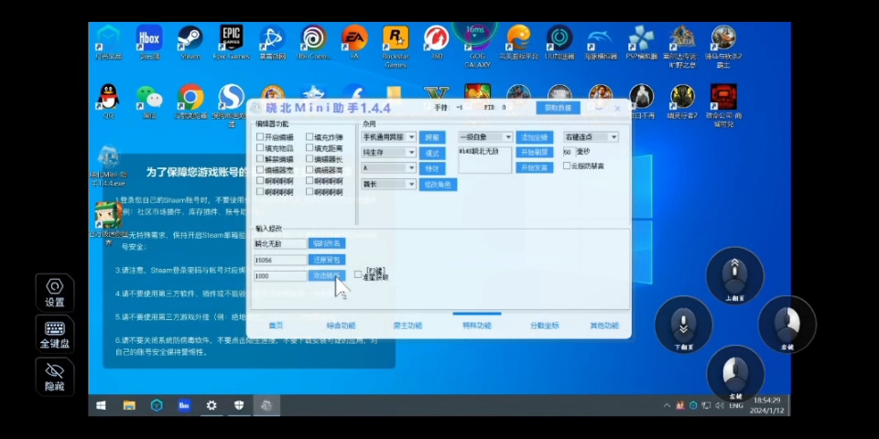
Task: Switch to the 房主功能 tab
Action: tap(407, 326)
